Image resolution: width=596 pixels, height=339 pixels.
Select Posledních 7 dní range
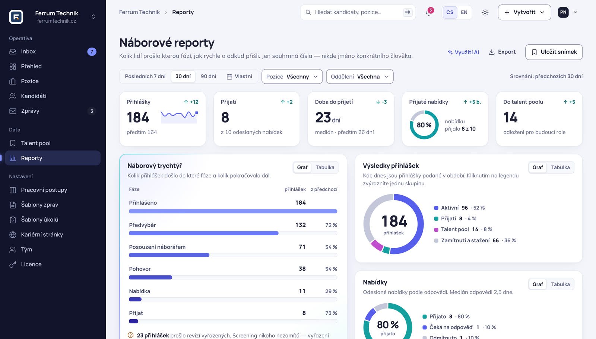(x=145, y=76)
